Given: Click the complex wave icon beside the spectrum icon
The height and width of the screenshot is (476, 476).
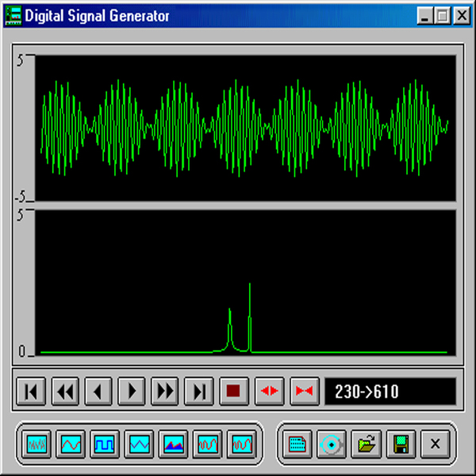Looking at the screenshot, I should [x=208, y=444].
